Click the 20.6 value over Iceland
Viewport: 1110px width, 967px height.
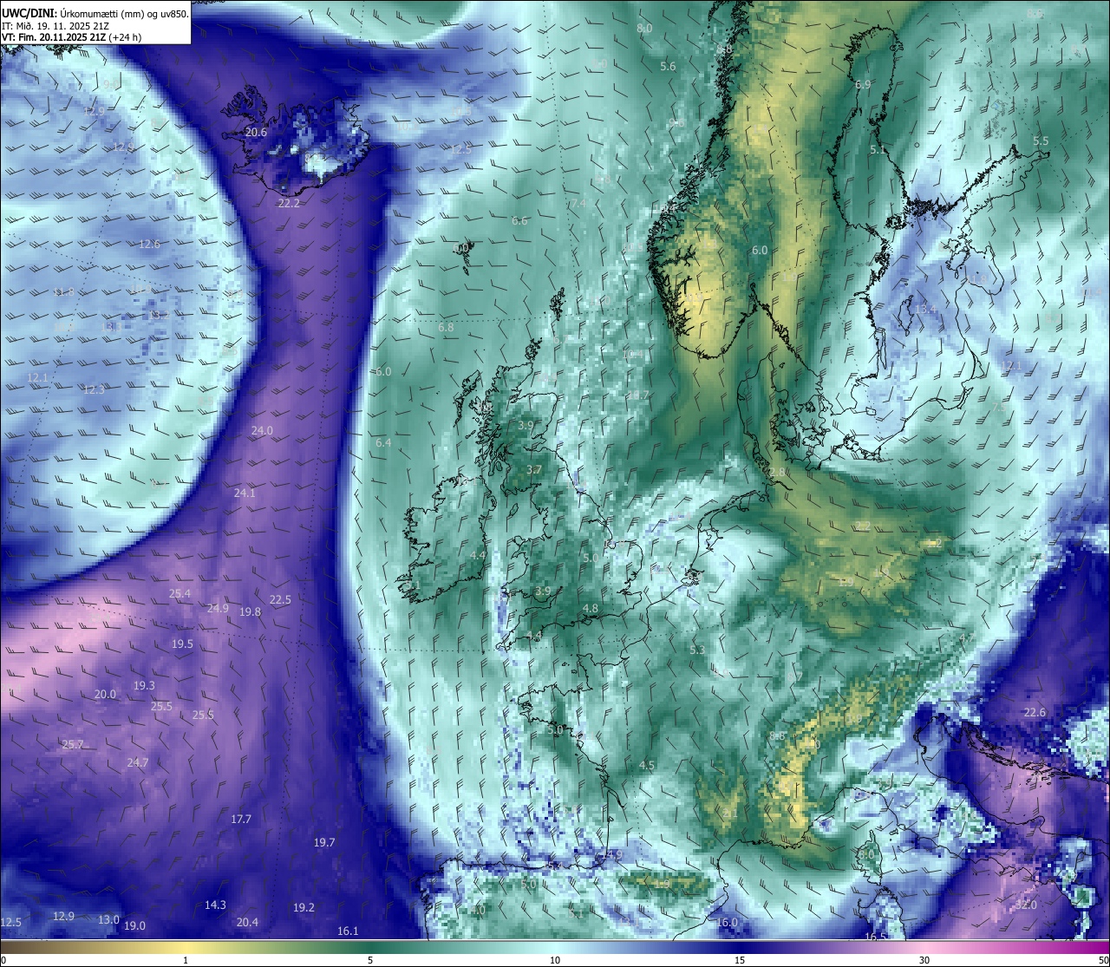256,132
